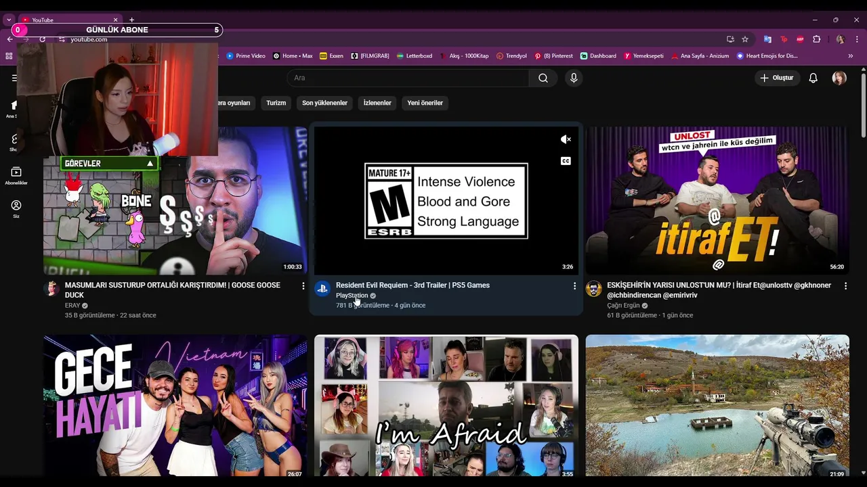Open the browser apps grid shortcut

pyautogui.click(x=9, y=56)
